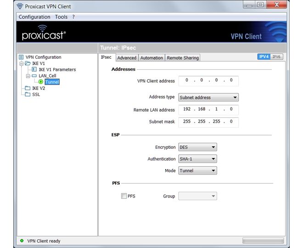Screen dimensions: 303x248
Task: Click the LAN_Cell gateway icon
Action: 34,76
